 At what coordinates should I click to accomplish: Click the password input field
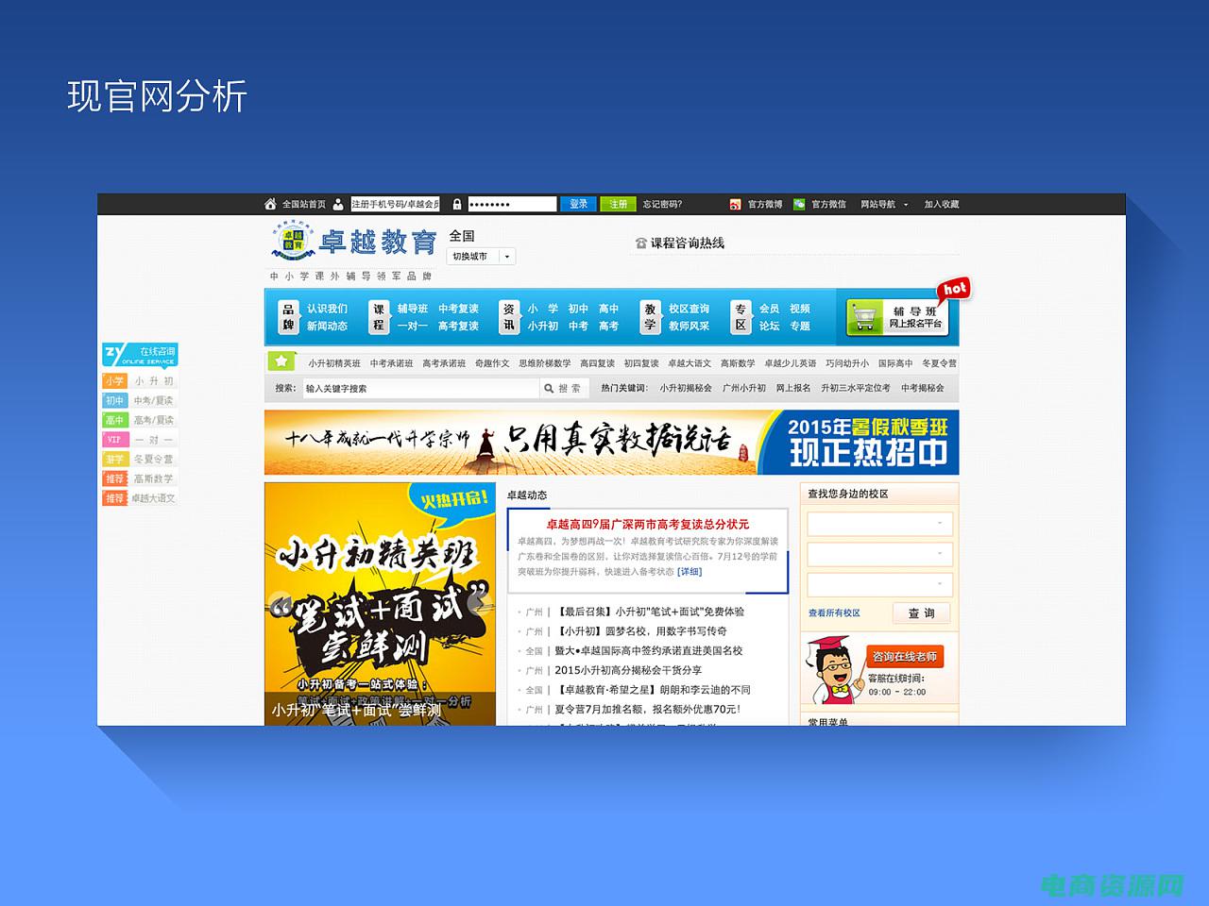pos(512,204)
